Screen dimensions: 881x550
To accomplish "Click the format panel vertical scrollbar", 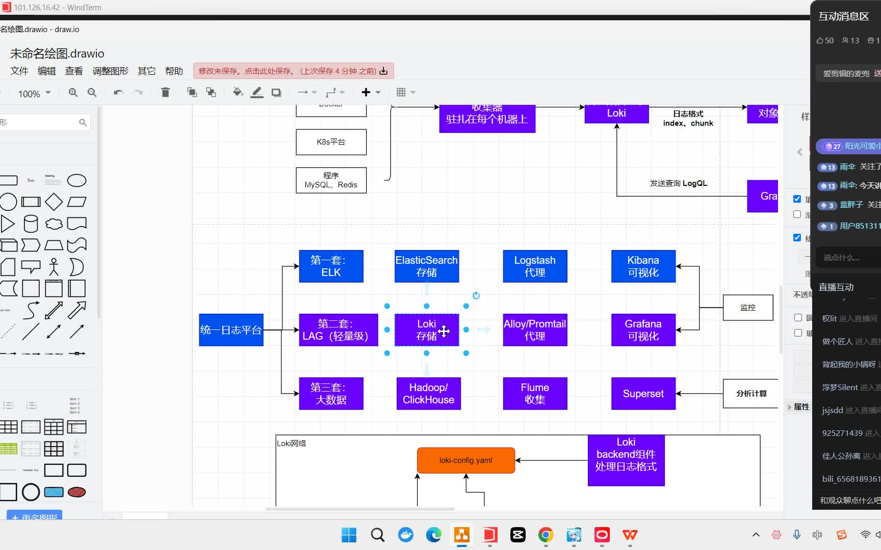I will pyautogui.click(x=781, y=320).
